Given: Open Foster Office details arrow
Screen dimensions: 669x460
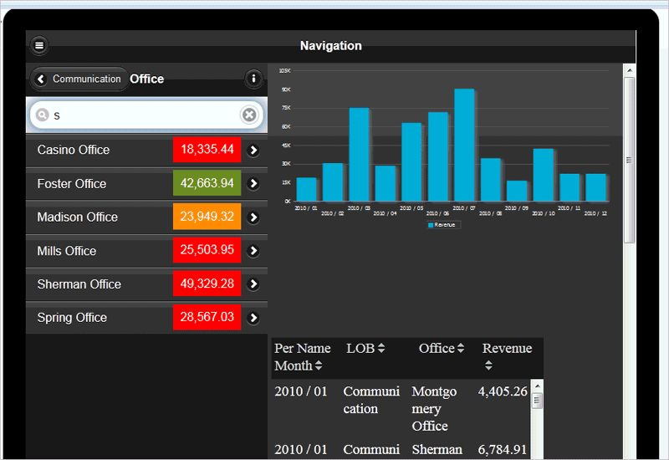Looking at the screenshot, I should click(x=253, y=183).
